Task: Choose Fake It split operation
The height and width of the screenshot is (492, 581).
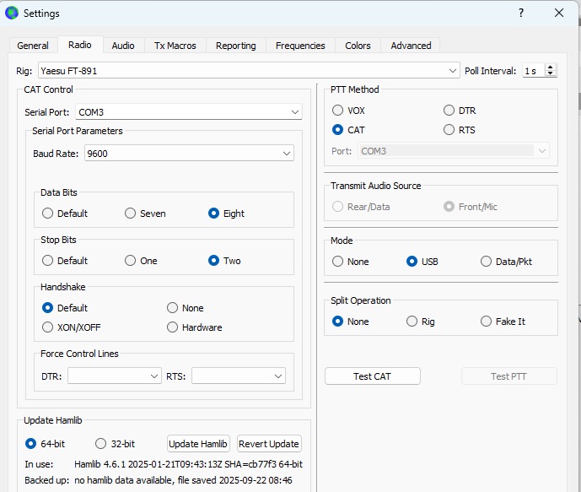Action: pyautogui.click(x=487, y=322)
